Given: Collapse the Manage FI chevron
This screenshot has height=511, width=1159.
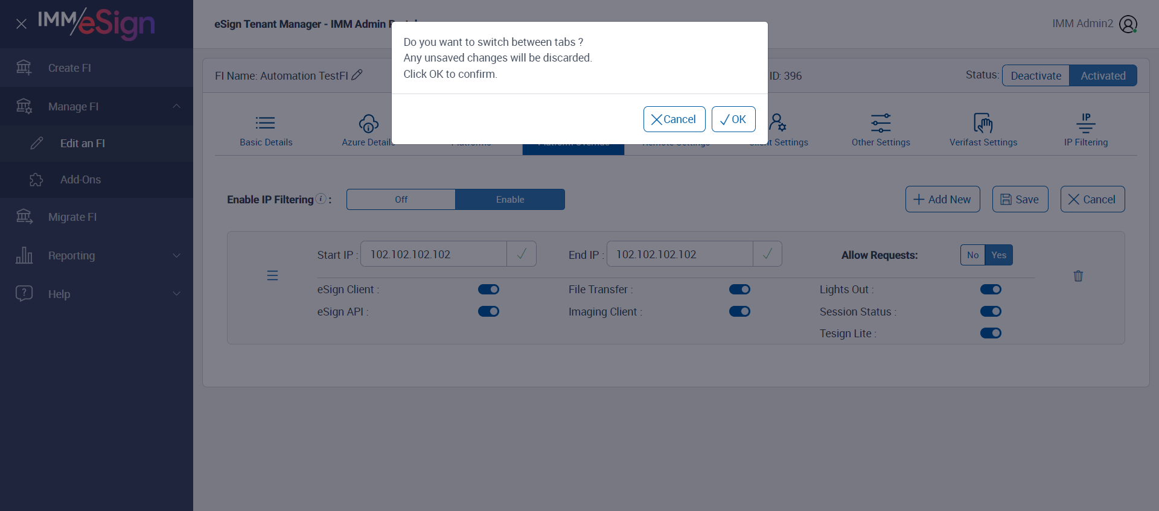Looking at the screenshot, I should 176,106.
